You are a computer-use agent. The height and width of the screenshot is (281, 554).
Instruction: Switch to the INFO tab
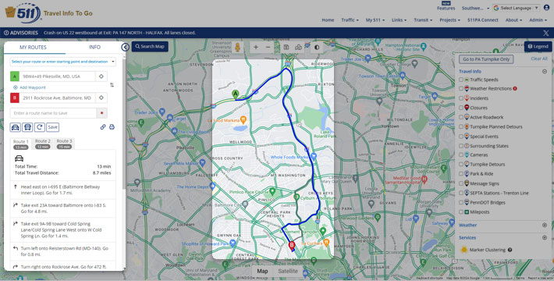94,47
